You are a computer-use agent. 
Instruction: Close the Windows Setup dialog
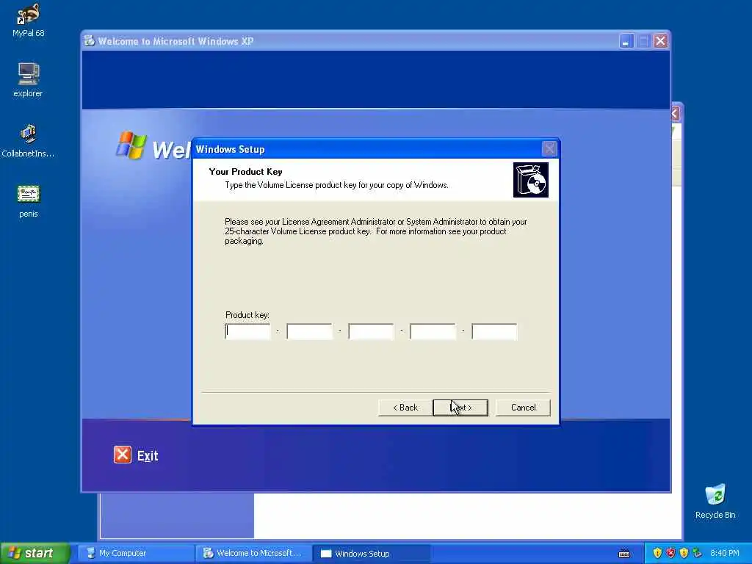549,148
